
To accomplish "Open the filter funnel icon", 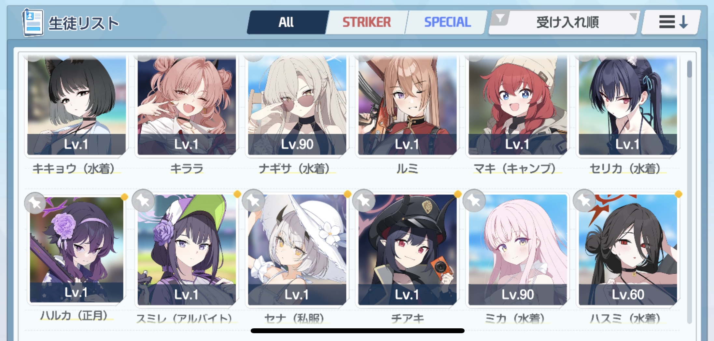I will pyautogui.click(x=500, y=19).
